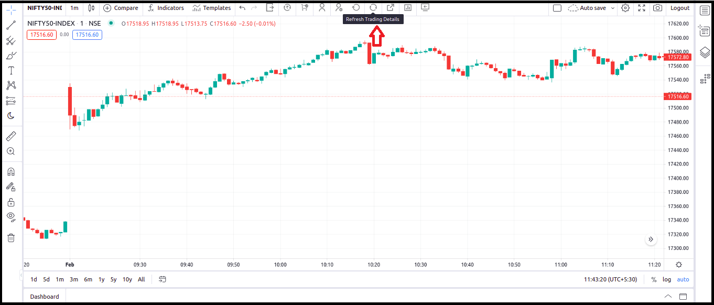
Task: Open the 1m interval dropdown
Action: 74,8
